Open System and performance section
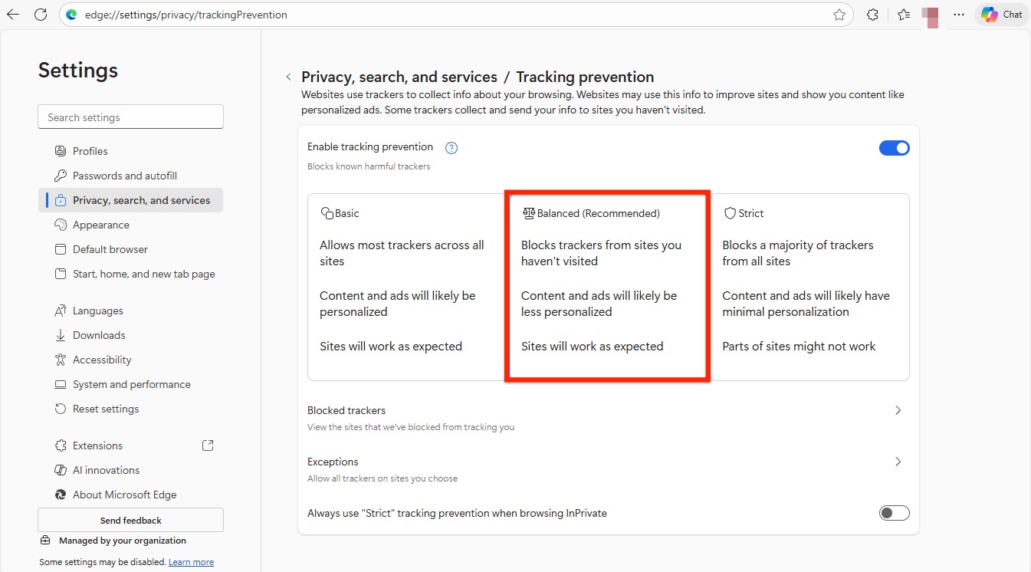 pyautogui.click(x=130, y=384)
